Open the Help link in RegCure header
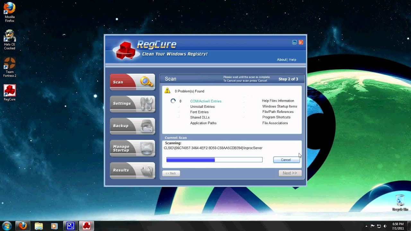 pyautogui.click(x=293, y=60)
